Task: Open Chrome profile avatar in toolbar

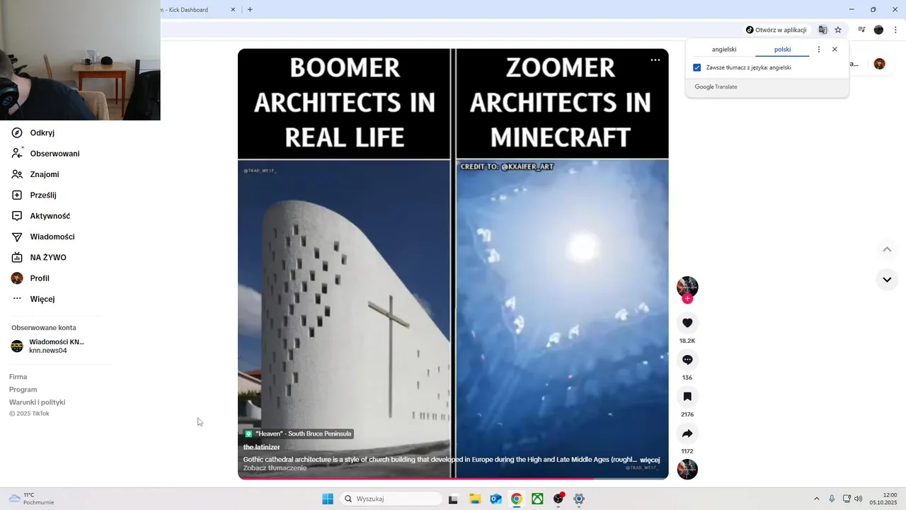Action: (878, 30)
